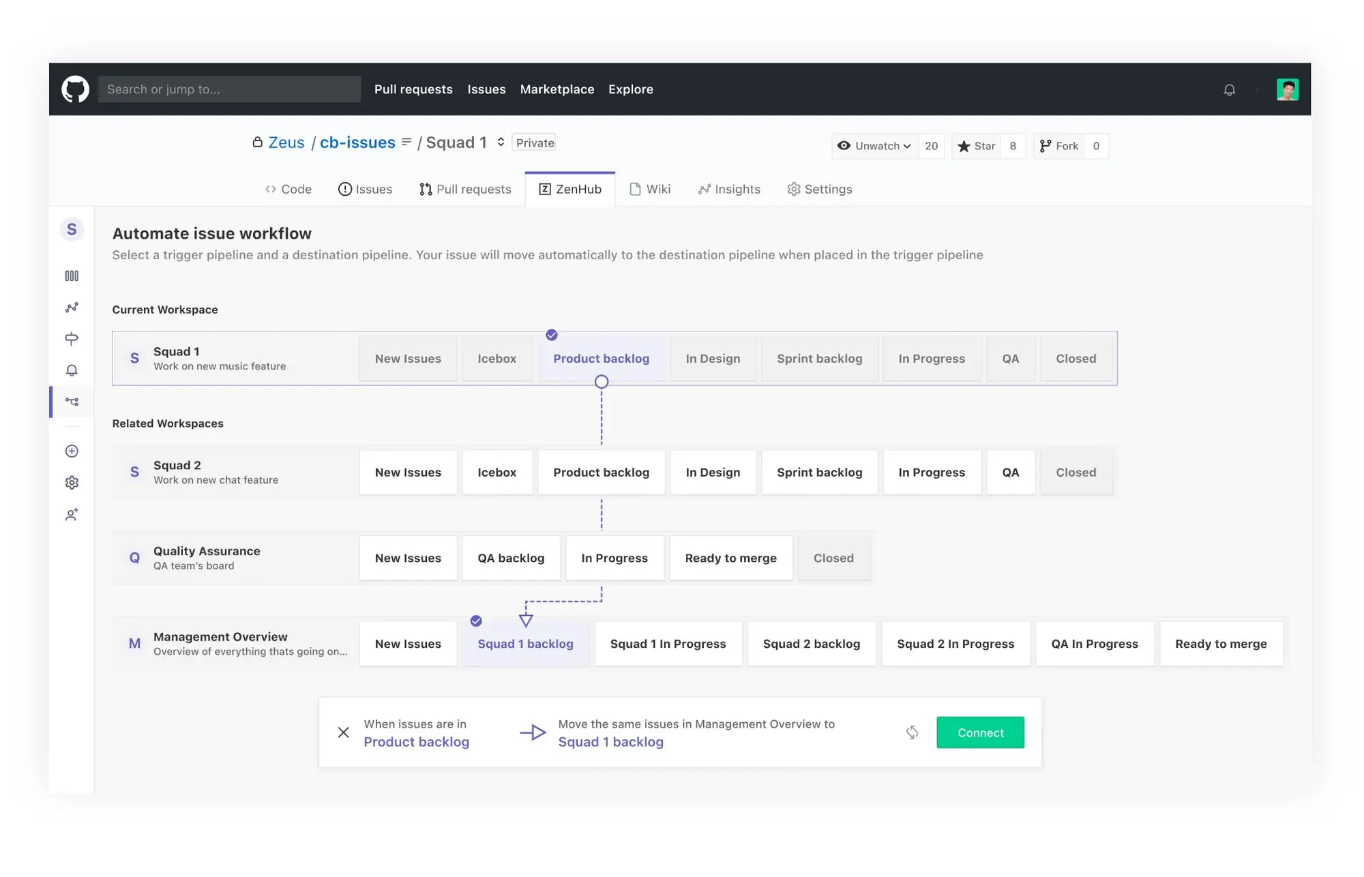The image size is (1364, 877).
Task: Dismiss the connection bar with X
Action: pos(344,732)
